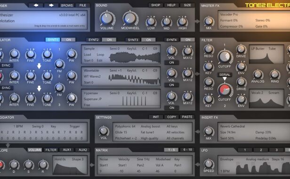
Task: Click the filter 1 CUTOFF knob
Action: [x=225, y=57]
